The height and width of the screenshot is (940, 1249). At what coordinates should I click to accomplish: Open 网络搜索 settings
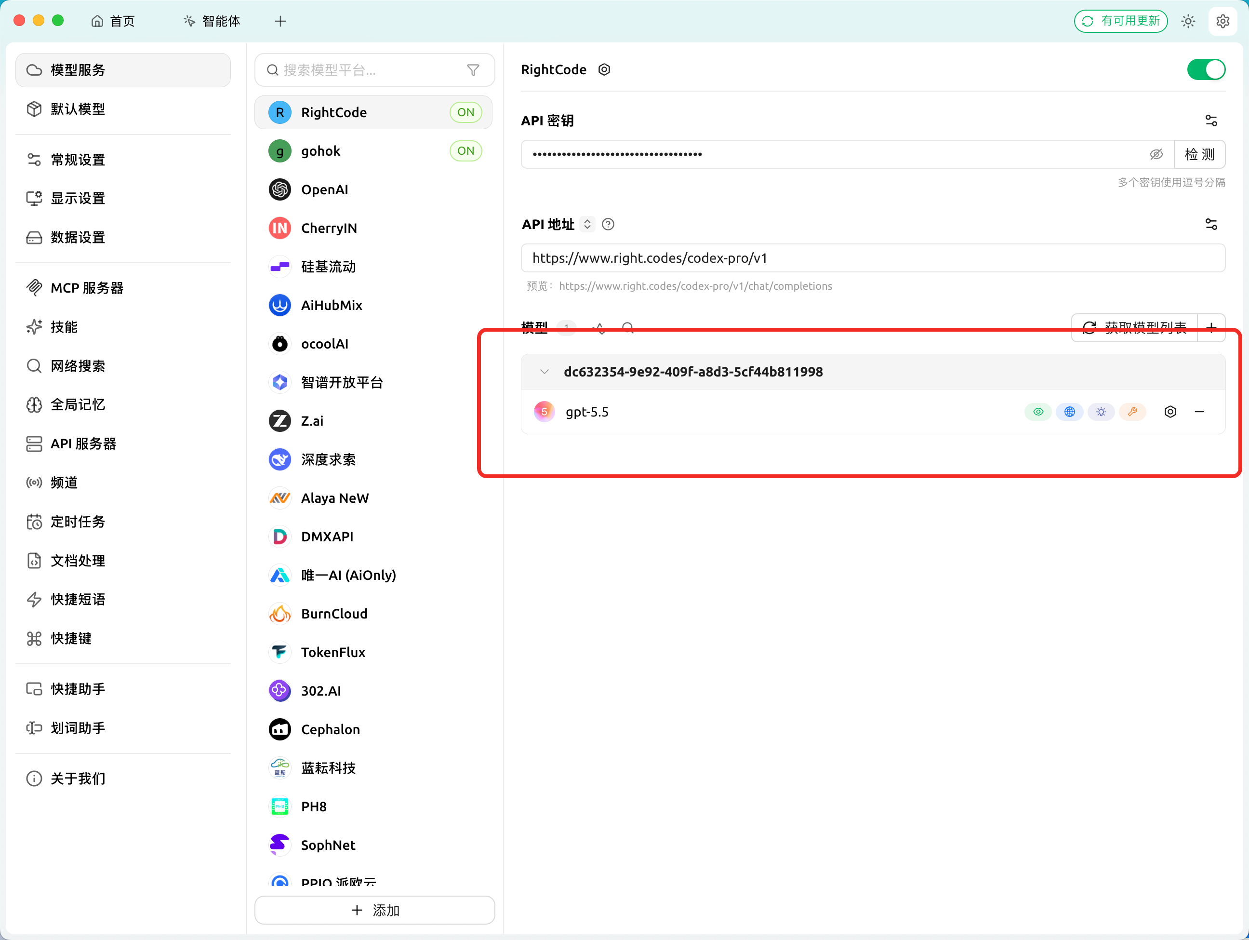click(123, 366)
